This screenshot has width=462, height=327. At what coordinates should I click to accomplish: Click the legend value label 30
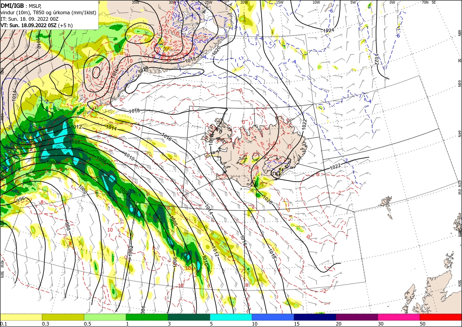click(380, 324)
